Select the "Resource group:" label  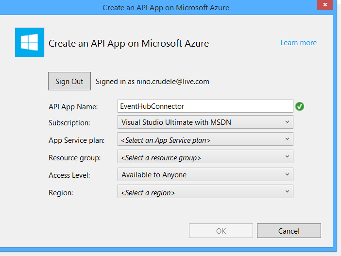point(75,158)
